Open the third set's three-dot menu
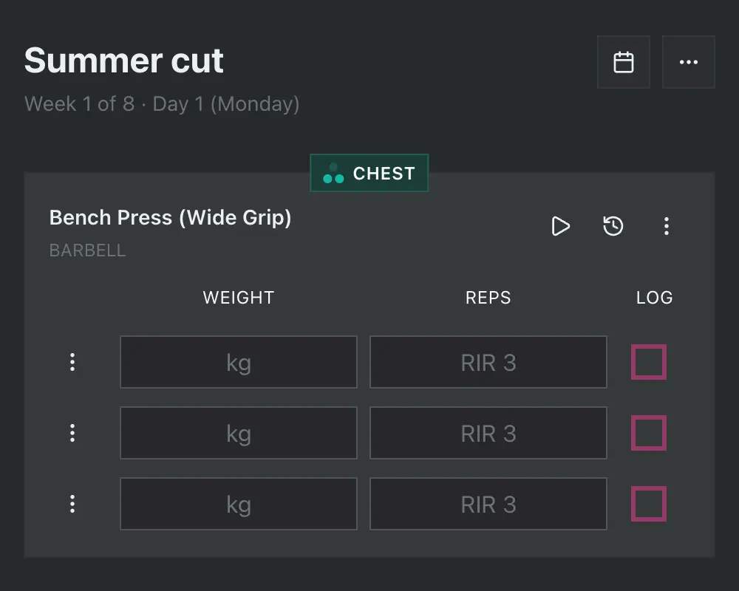 [72, 504]
